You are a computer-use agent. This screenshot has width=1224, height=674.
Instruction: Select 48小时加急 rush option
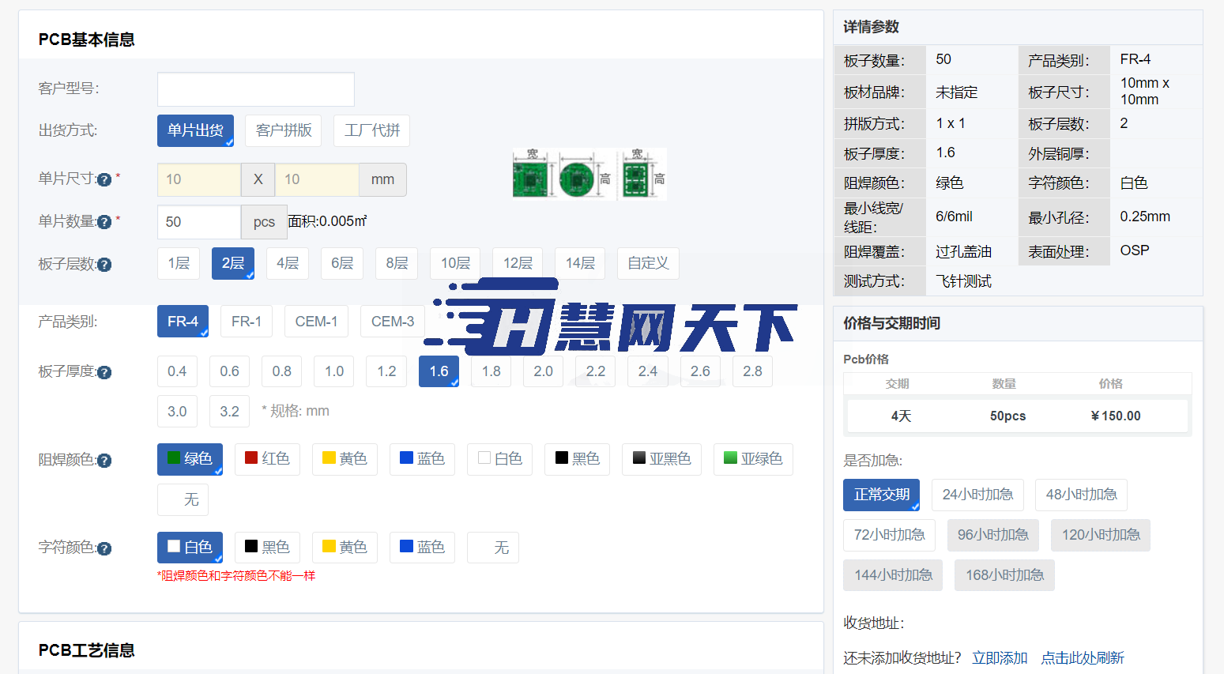point(1081,495)
